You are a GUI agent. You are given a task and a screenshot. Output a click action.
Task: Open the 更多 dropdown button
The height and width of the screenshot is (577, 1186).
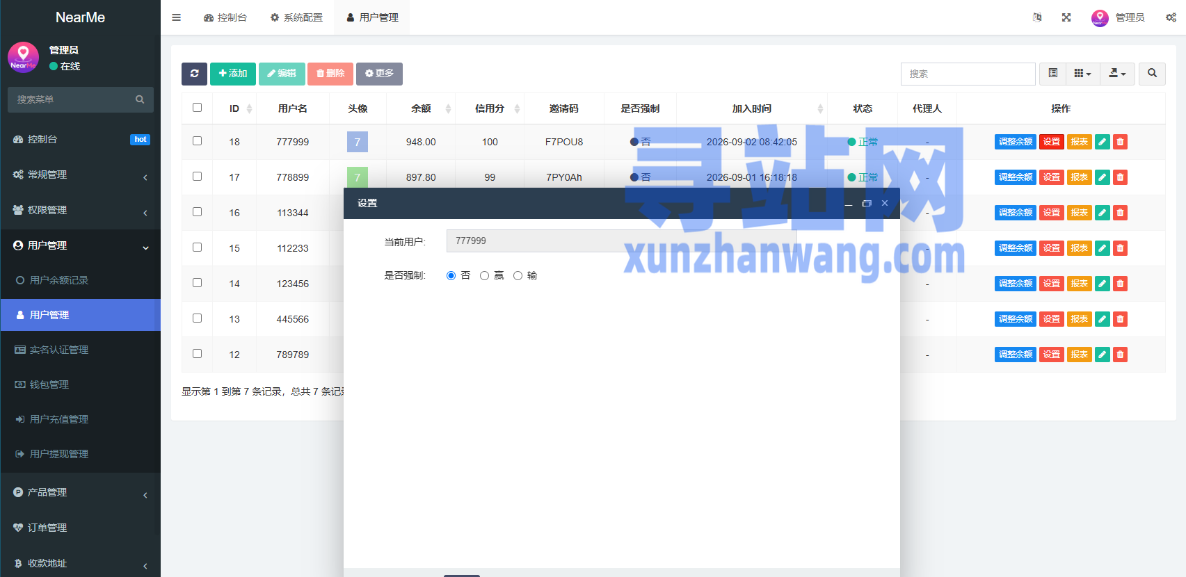(x=379, y=74)
